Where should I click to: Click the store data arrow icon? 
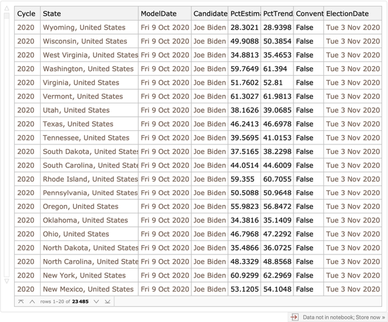(294, 317)
